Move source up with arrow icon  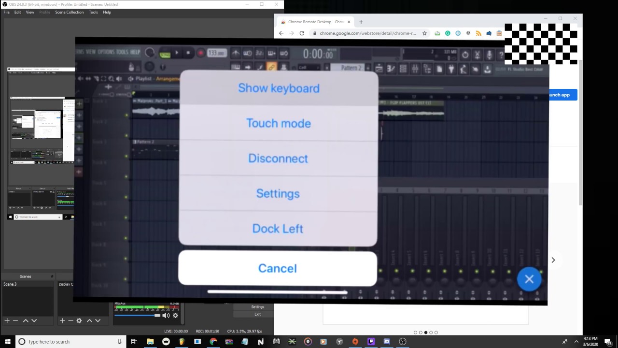coord(89,320)
